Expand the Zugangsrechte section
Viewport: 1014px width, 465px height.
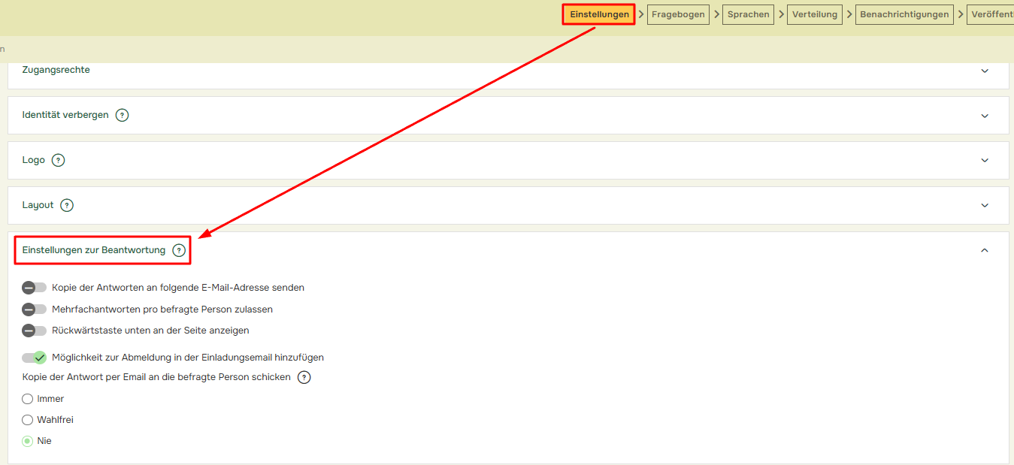(x=985, y=71)
